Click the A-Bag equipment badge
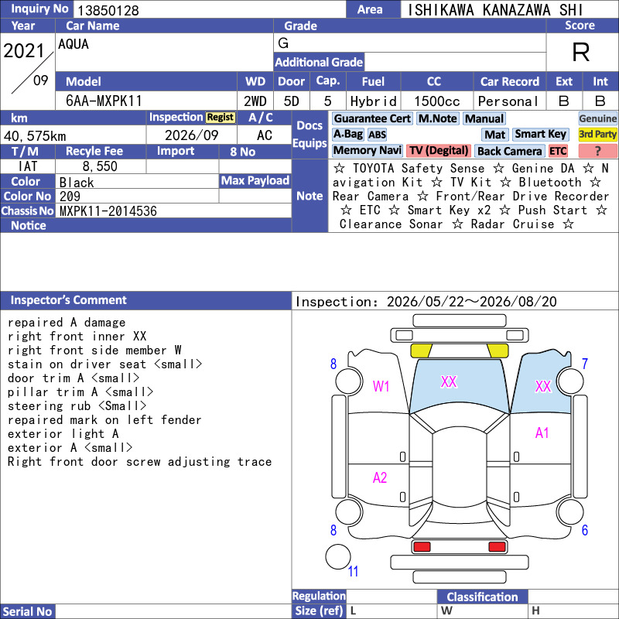Viewport: 619px width, 619px height. 347,135
